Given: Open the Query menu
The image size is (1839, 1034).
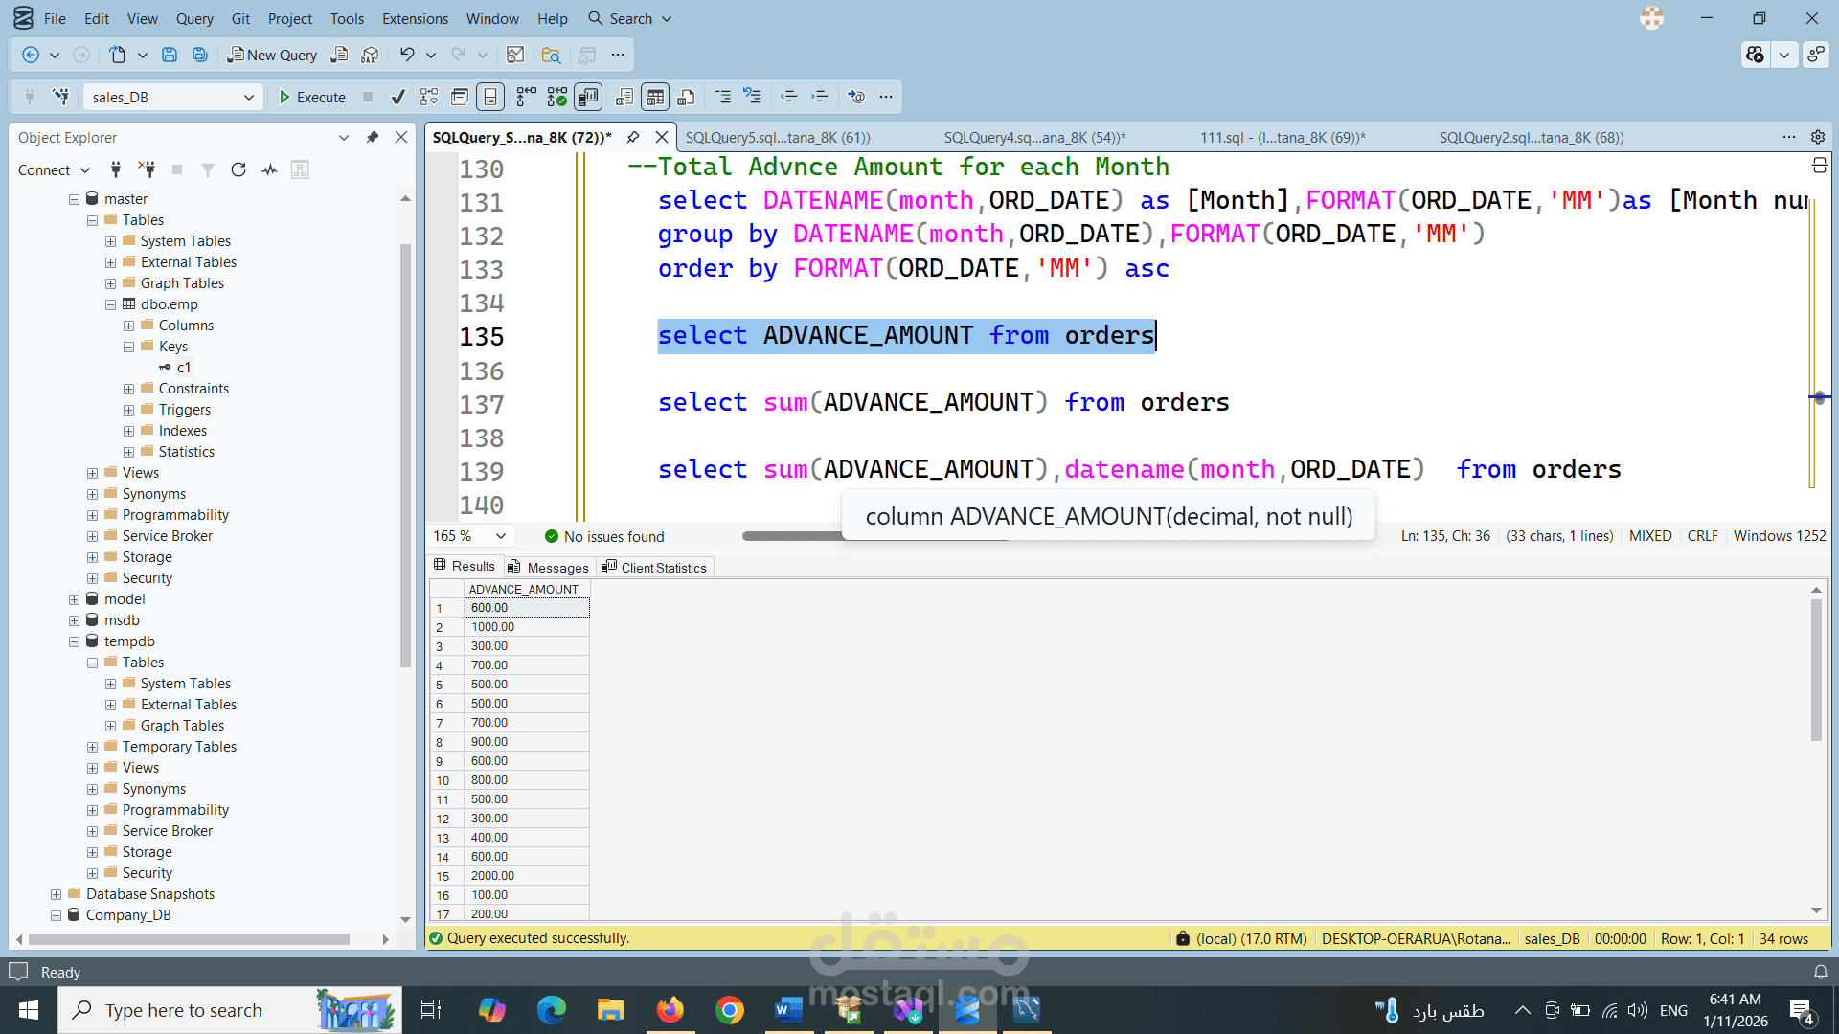Looking at the screenshot, I should (x=194, y=18).
